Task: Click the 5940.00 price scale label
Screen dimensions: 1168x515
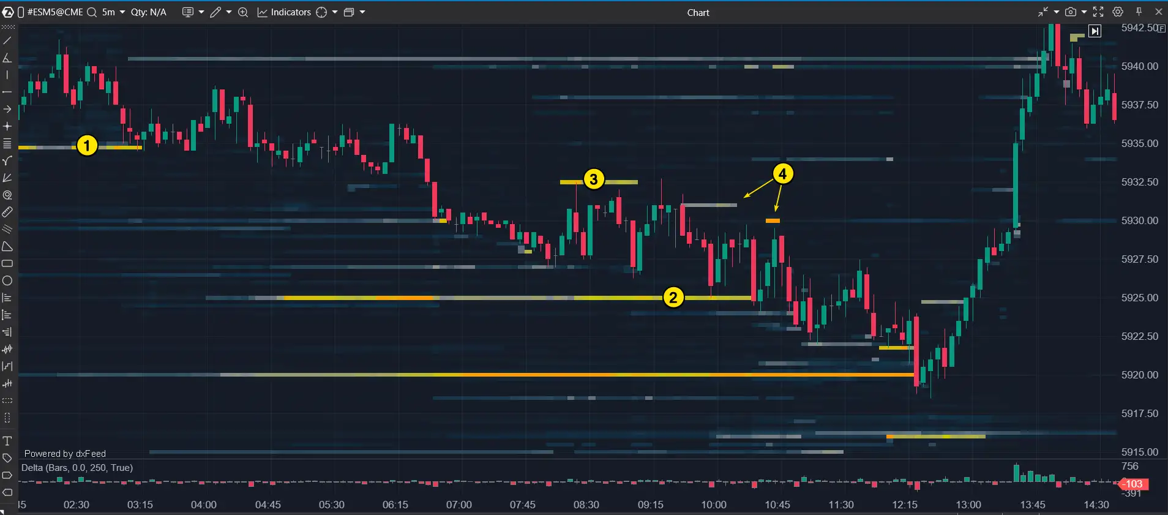Action: [x=1140, y=66]
